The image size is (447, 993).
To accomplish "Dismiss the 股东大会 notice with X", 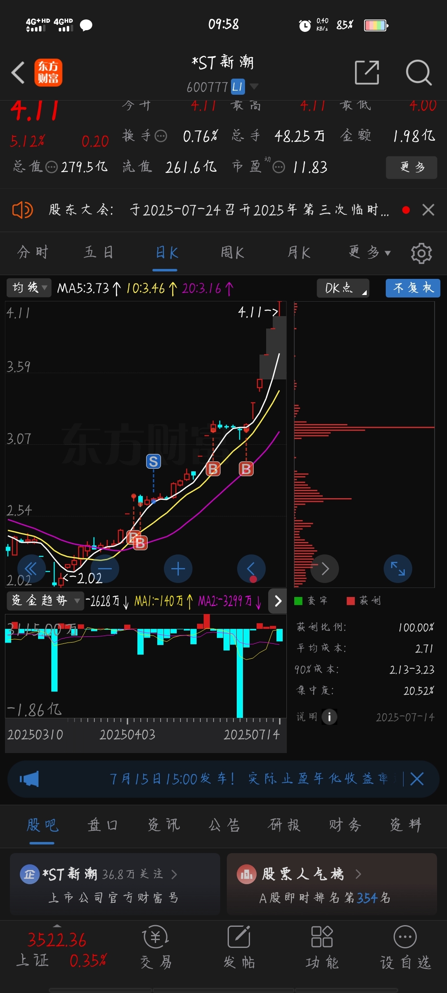I will click(x=428, y=210).
